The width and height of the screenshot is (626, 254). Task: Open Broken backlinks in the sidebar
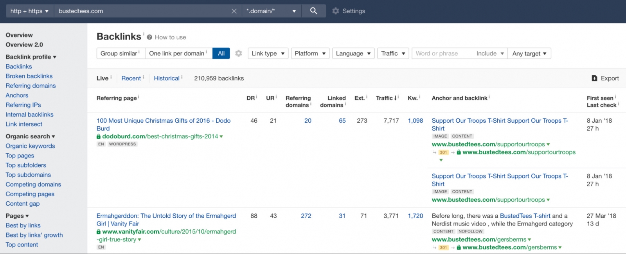click(x=29, y=76)
